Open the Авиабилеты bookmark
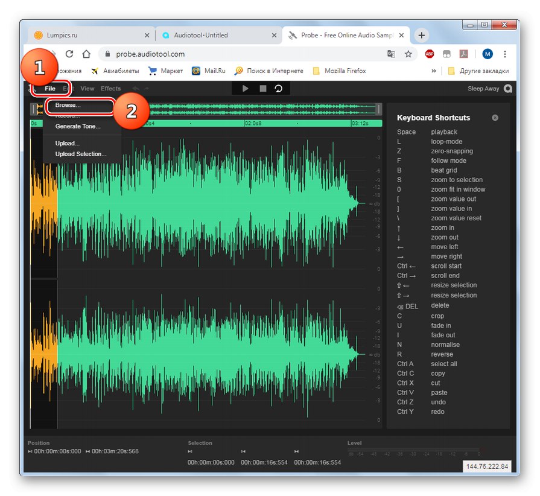Screen dimensions: 540x496 (115, 71)
